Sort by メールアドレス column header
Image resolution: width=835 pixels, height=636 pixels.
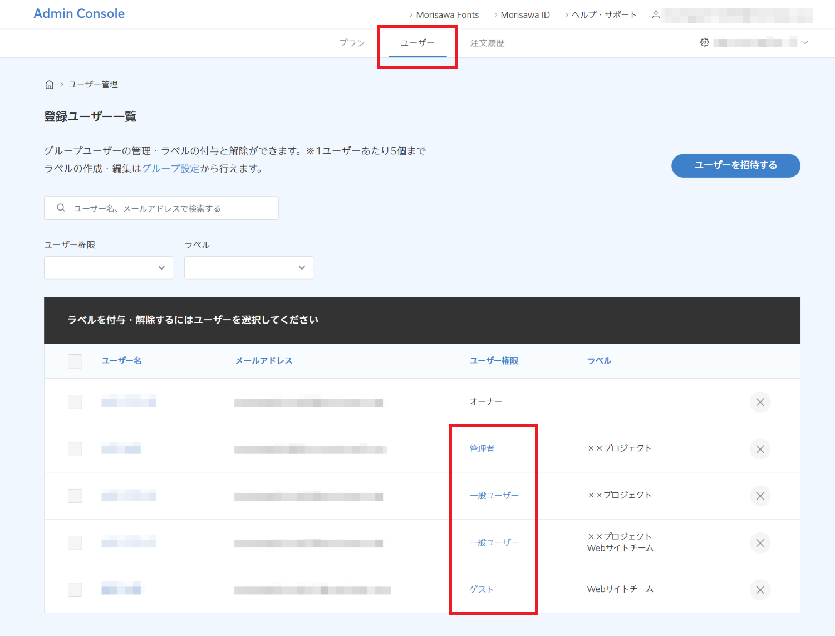point(264,361)
